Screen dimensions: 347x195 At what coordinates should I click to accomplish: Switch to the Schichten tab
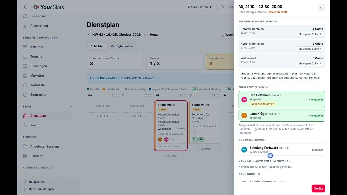click(97, 46)
